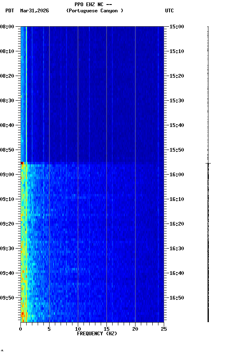Click the 16:40 UTC time label
This screenshot has height=355, width=226.
coord(177,274)
